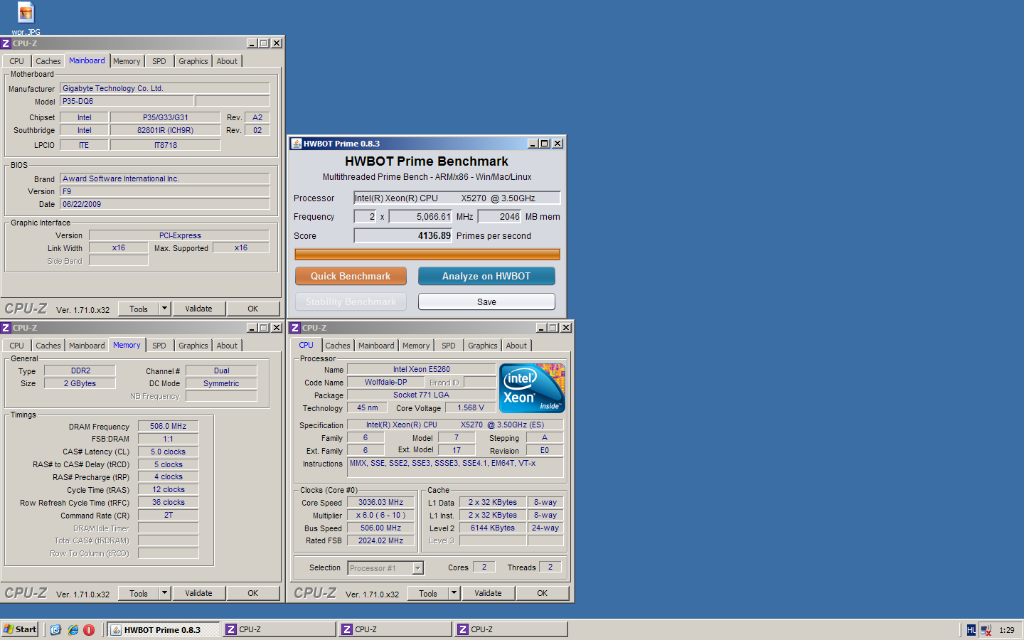The width and height of the screenshot is (1024, 640).
Task: Click the Level 2 6144 KBytes value
Action: pyautogui.click(x=493, y=528)
